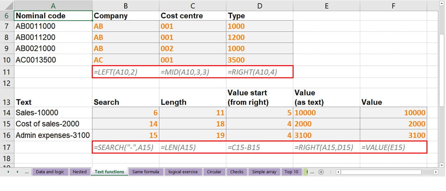Image resolution: width=446 pixels, height=191 pixels.
Task: Select the Circular sheet tab
Action: coord(214,172)
